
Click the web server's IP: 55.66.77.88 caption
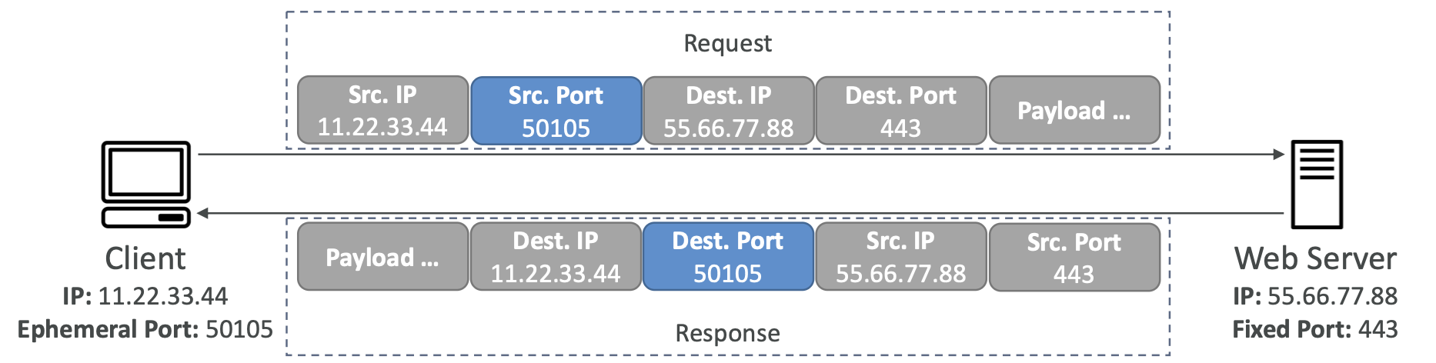tap(1314, 297)
